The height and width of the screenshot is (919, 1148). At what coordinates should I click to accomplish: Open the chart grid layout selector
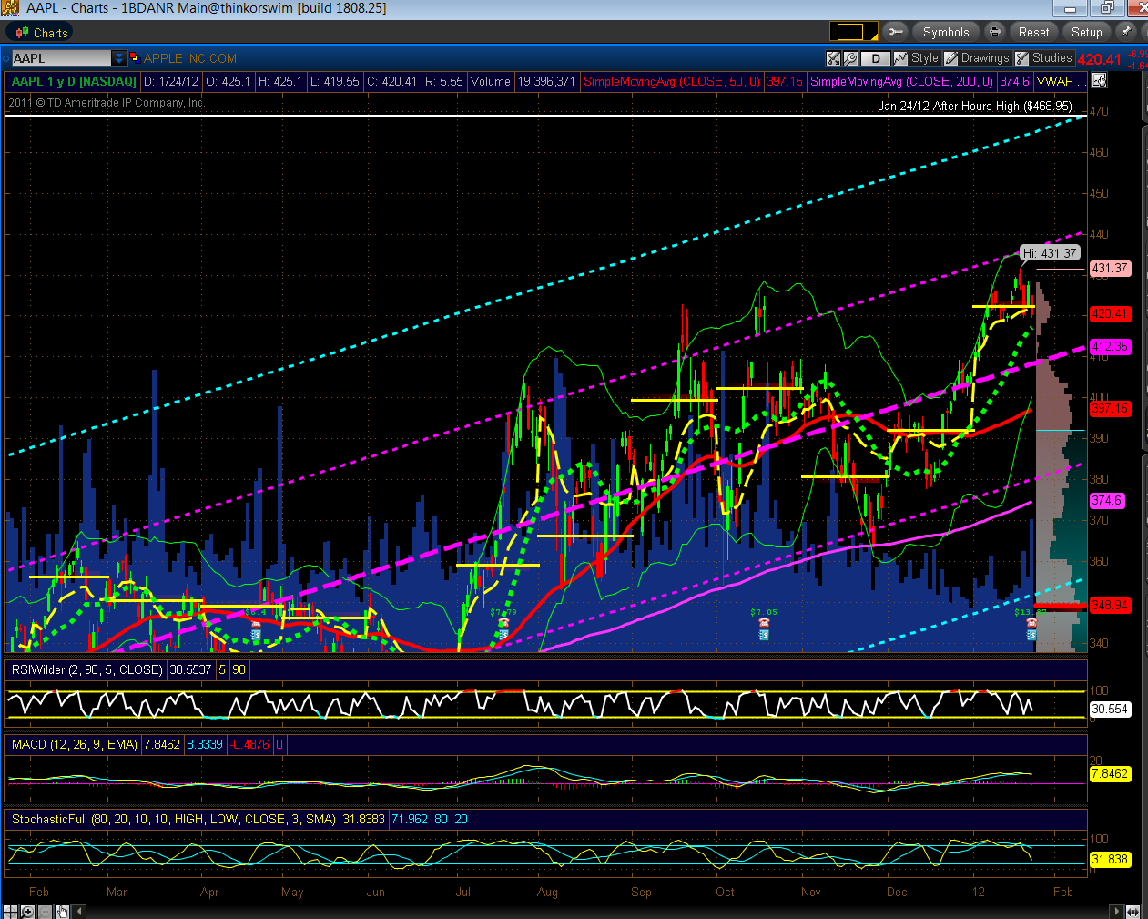854,32
